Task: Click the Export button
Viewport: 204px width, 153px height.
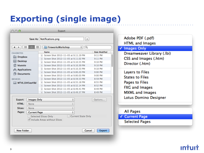Action: [x=103, y=131]
